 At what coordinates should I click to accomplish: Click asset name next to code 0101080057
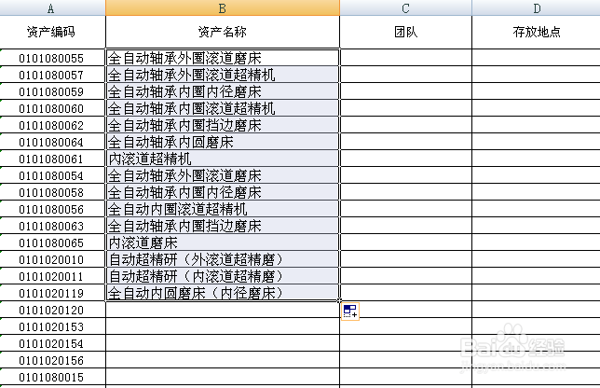[223, 75]
